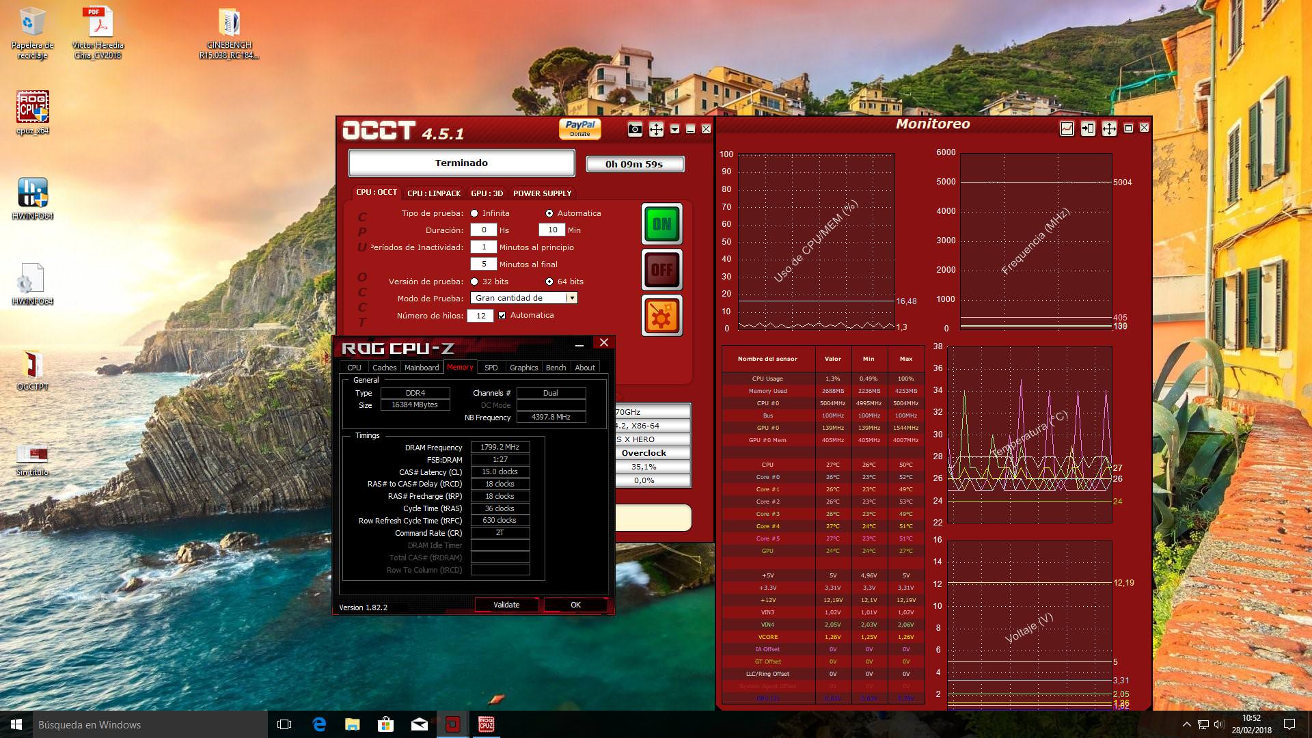This screenshot has height=738, width=1312.
Task: Click Terminado status button
Action: coord(462,163)
